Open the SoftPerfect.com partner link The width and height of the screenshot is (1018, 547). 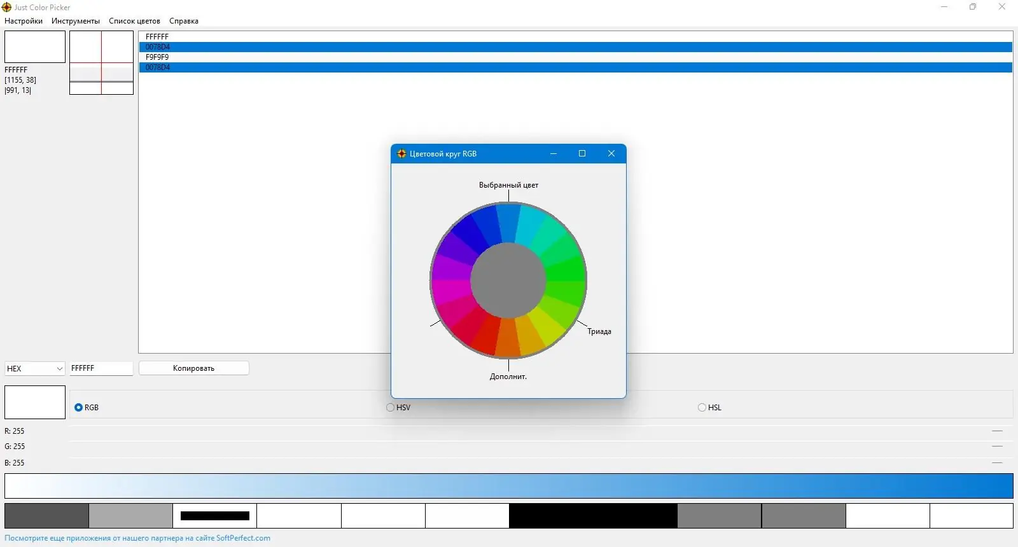(x=243, y=538)
